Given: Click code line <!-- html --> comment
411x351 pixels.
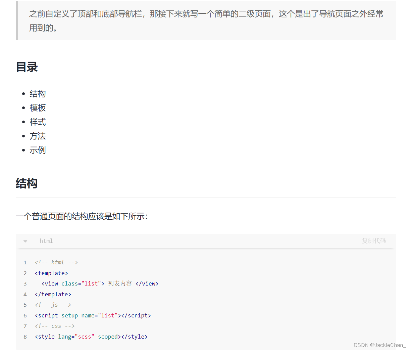Looking at the screenshot, I should [x=56, y=262].
